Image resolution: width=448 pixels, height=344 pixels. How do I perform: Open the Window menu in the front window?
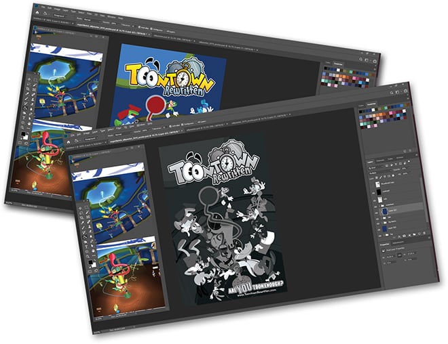[141, 125]
